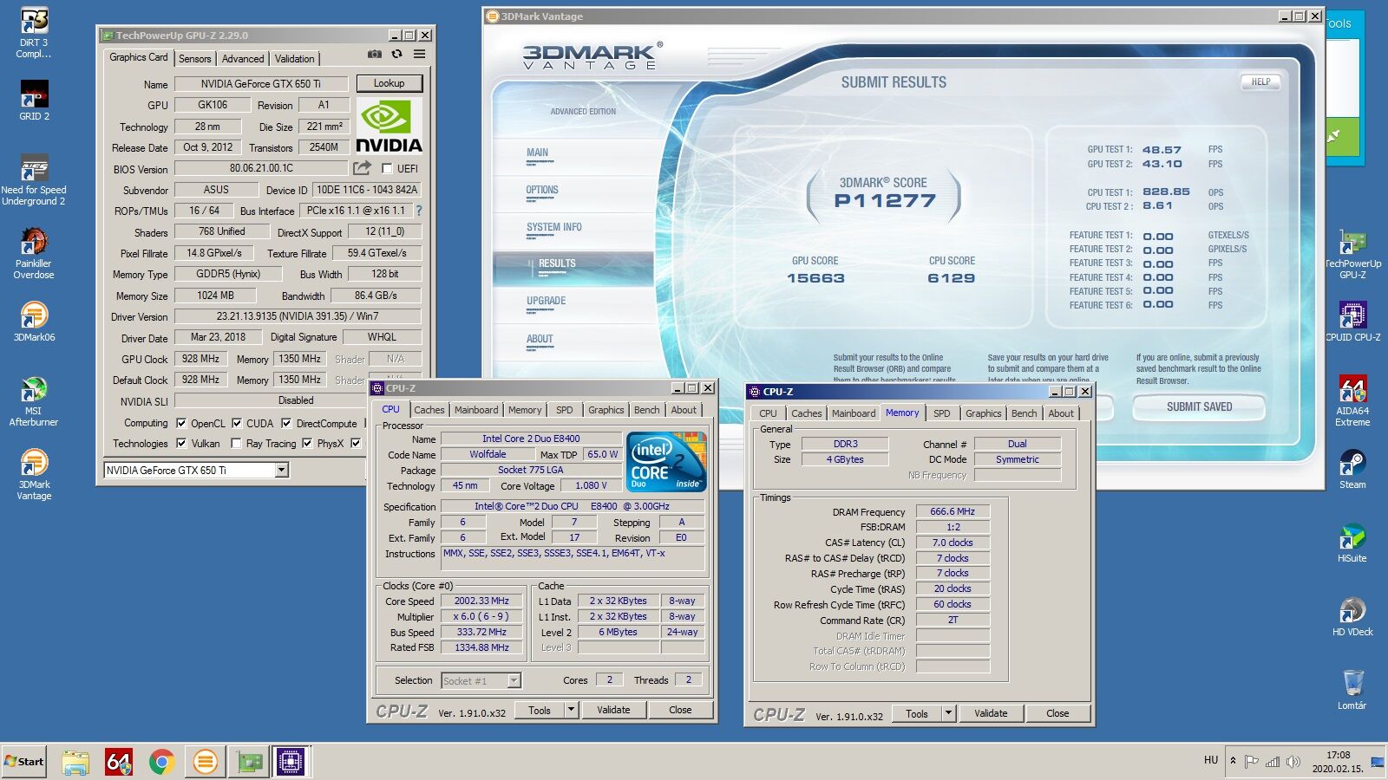The image size is (1388, 780).
Task: Click the Bus Interface question mark in GPU-Z
Action: [x=419, y=211]
